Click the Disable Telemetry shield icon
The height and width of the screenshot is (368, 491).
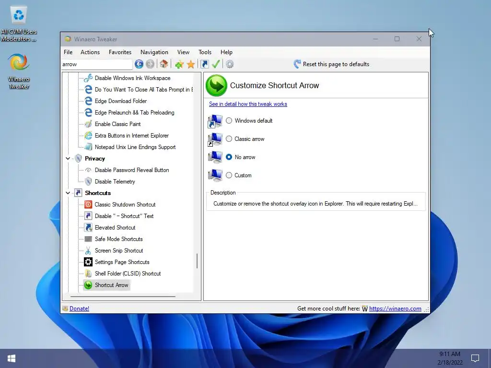[88, 182]
